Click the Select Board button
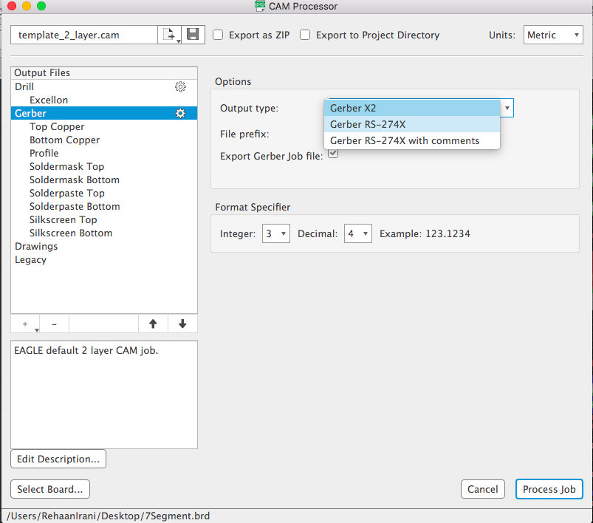Screen dimensions: 593x523 click(x=50, y=489)
